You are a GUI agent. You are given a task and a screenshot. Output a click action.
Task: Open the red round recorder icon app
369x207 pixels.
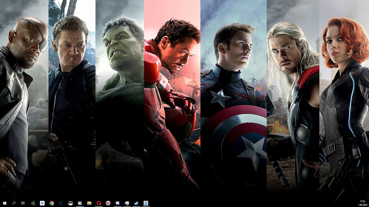tap(108, 203)
